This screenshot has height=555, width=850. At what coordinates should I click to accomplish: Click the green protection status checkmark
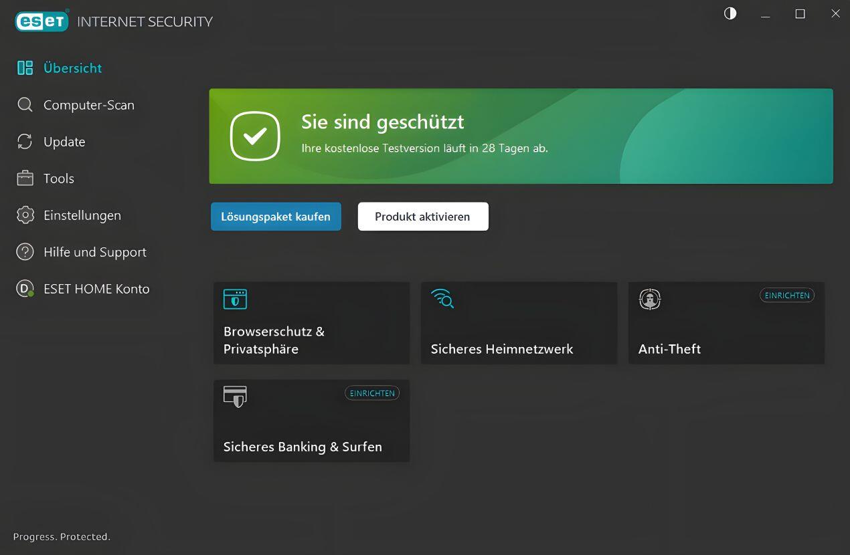coord(255,136)
